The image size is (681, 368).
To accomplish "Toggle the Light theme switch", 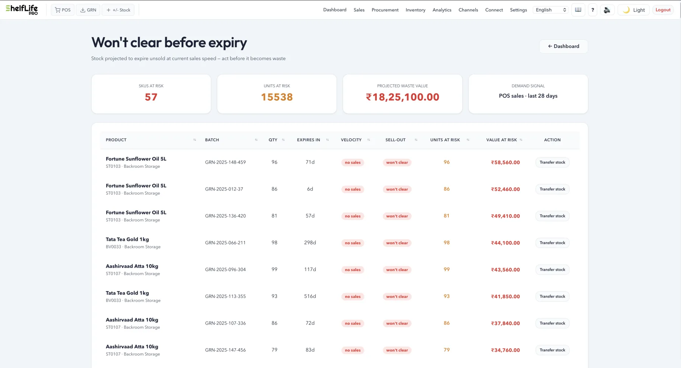I will click(x=633, y=10).
